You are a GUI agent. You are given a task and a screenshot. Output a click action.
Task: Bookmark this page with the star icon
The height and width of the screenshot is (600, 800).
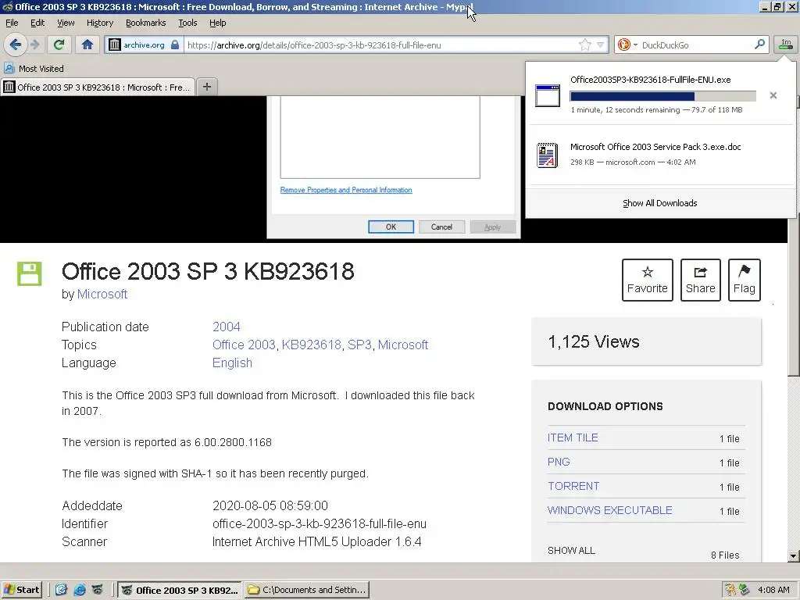tap(584, 45)
